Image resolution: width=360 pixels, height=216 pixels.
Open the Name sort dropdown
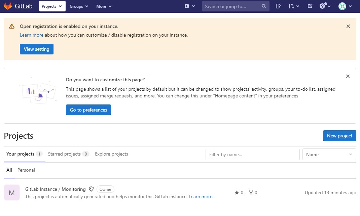click(x=329, y=155)
